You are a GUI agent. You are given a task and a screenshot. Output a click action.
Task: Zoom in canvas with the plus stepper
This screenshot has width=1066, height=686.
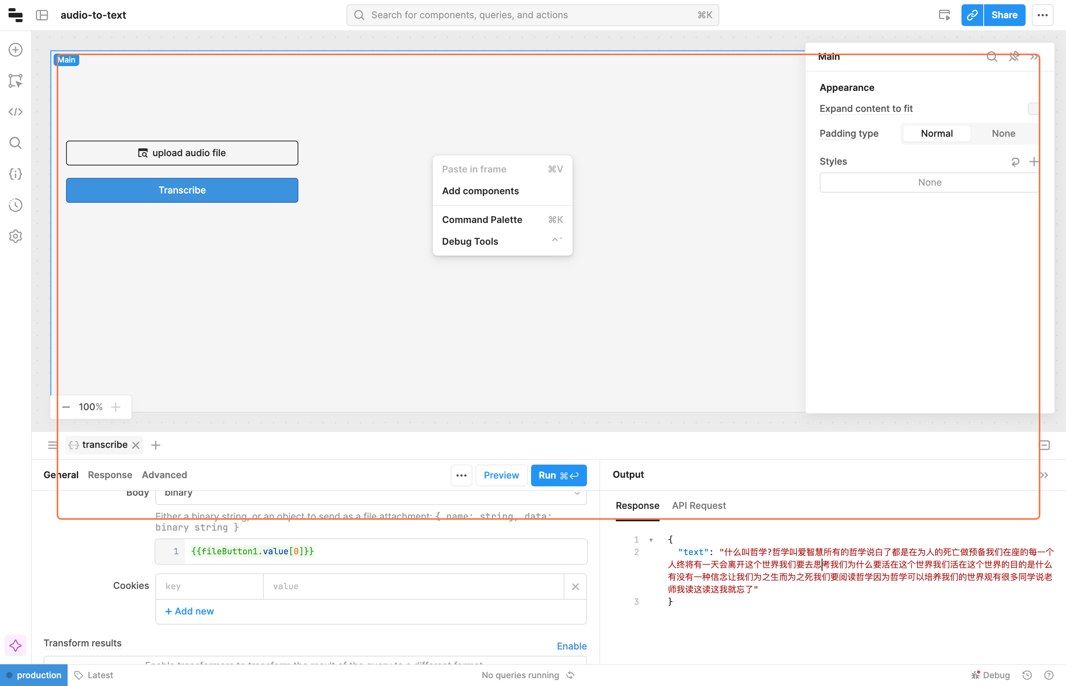click(116, 407)
